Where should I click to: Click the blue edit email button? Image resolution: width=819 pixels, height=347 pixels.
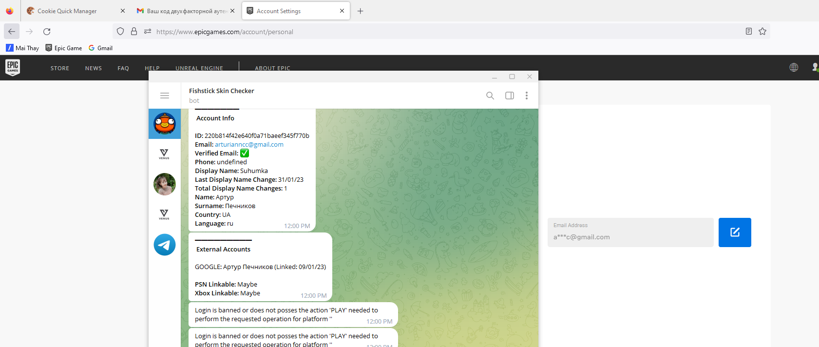[x=735, y=232]
